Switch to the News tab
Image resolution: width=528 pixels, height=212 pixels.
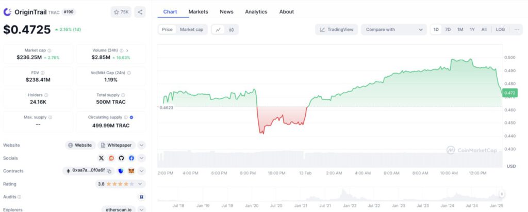(x=227, y=12)
